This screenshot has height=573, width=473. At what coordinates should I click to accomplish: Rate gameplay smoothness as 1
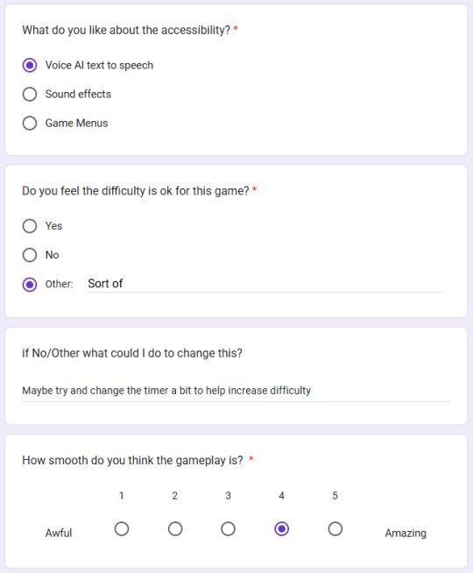click(x=122, y=529)
